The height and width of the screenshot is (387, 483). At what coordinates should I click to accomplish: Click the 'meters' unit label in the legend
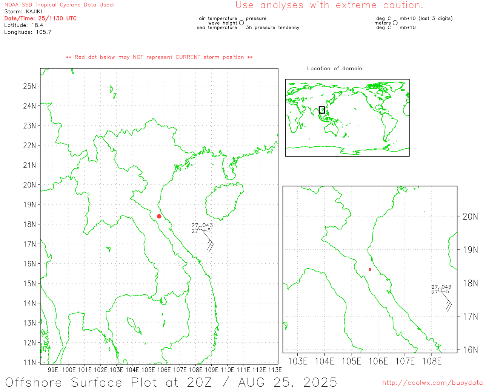coord(383,23)
